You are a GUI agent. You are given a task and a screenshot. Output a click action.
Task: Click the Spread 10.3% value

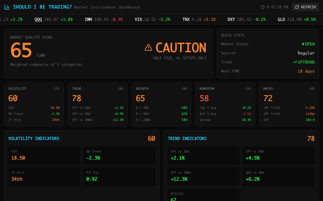(x=246, y=120)
